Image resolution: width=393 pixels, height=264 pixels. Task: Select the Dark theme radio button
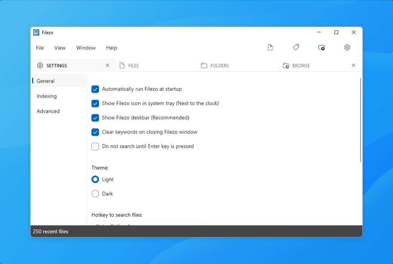(x=95, y=194)
